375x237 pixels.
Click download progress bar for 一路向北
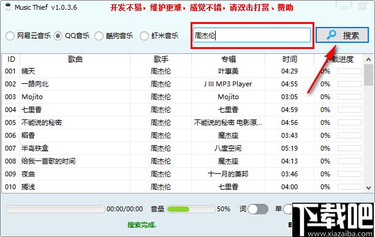click(x=349, y=84)
